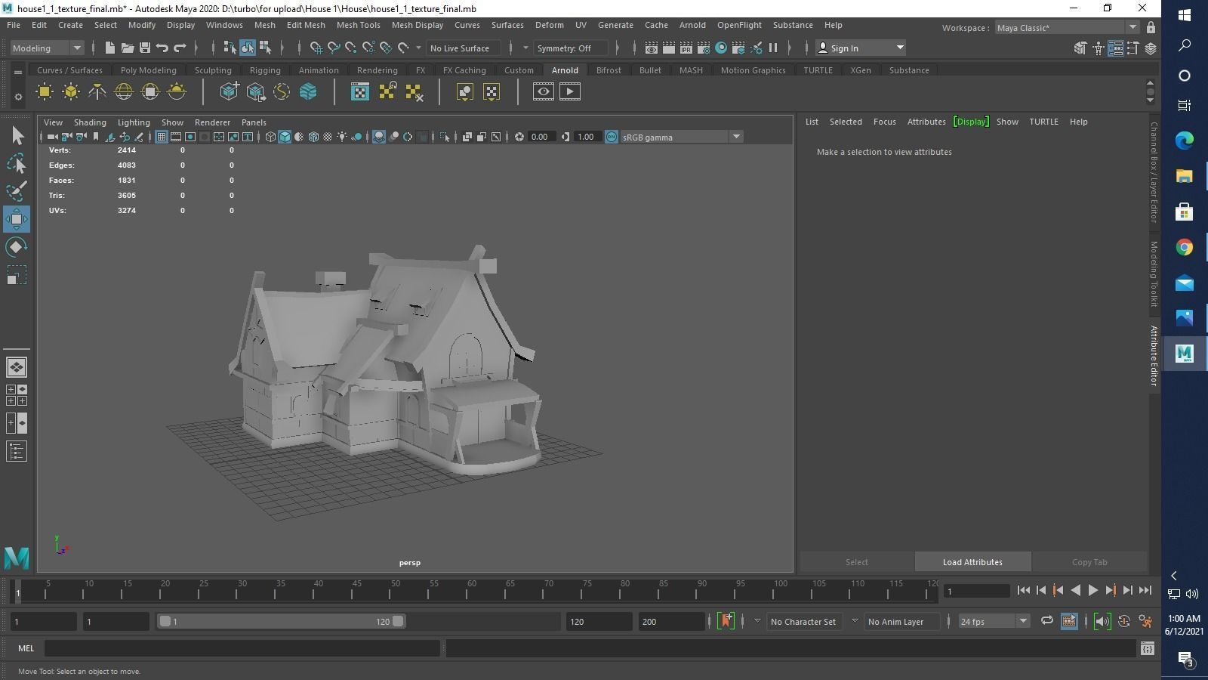Create an Arnold Area Light from shelf
This screenshot has width=1208, height=680.
[x=45, y=92]
